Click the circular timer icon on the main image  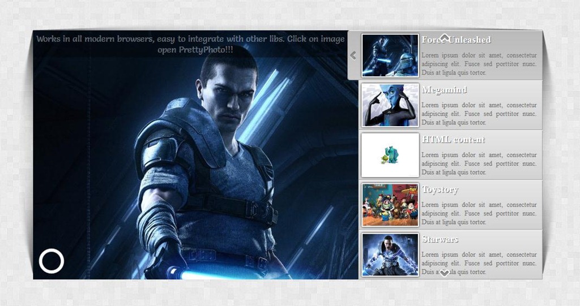[52, 261]
